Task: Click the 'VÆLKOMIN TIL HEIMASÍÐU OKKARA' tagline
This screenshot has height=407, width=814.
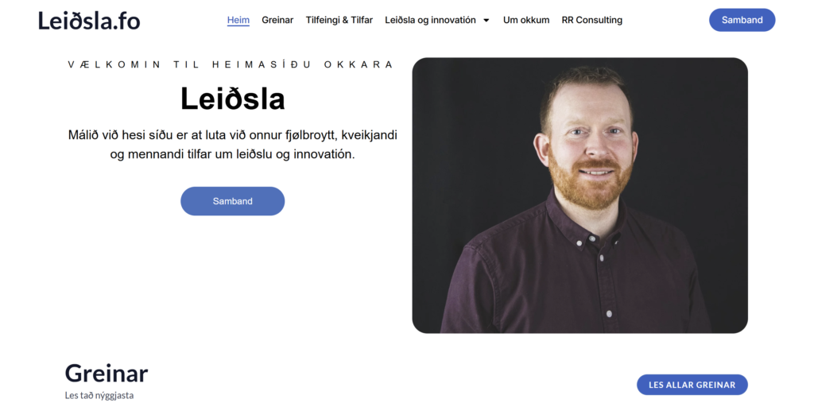Action: [x=231, y=65]
